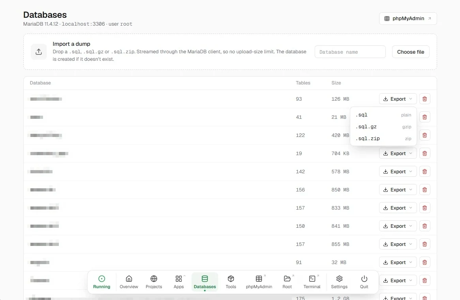The height and width of the screenshot is (300, 460).
Task: Delete the database sized 855 MB
Action: [x=424, y=244]
